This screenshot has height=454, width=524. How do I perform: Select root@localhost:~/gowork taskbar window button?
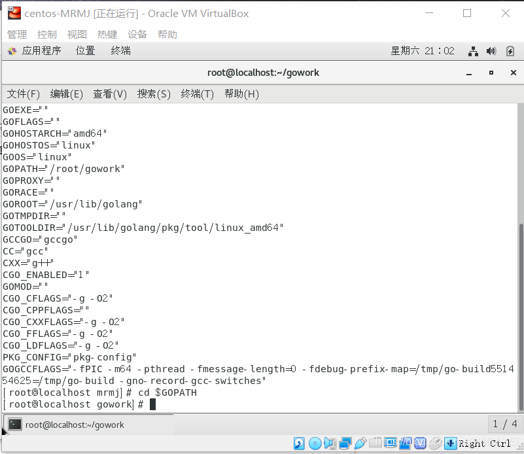(88, 425)
